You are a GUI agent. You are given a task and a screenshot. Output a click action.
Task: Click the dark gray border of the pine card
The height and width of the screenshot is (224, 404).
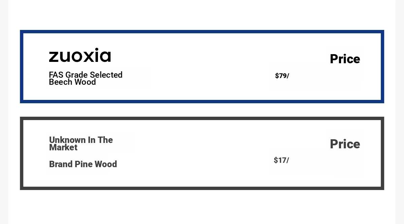tap(202, 118)
